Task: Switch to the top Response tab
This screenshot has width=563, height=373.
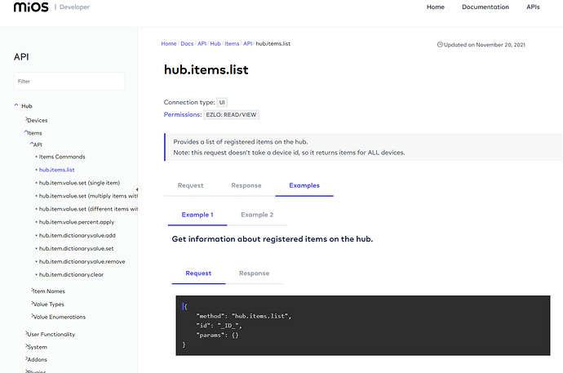Action: click(x=246, y=185)
